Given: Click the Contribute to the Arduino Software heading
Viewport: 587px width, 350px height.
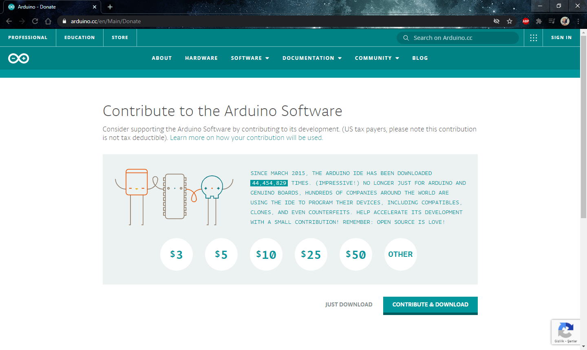Looking at the screenshot, I should click(223, 111).
